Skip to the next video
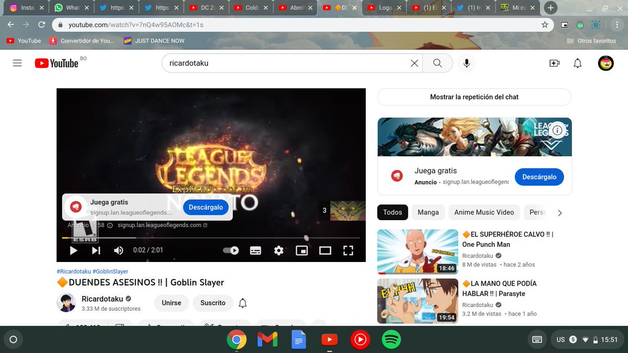This screenshot has height=353, width=628. tap(96, 250)
